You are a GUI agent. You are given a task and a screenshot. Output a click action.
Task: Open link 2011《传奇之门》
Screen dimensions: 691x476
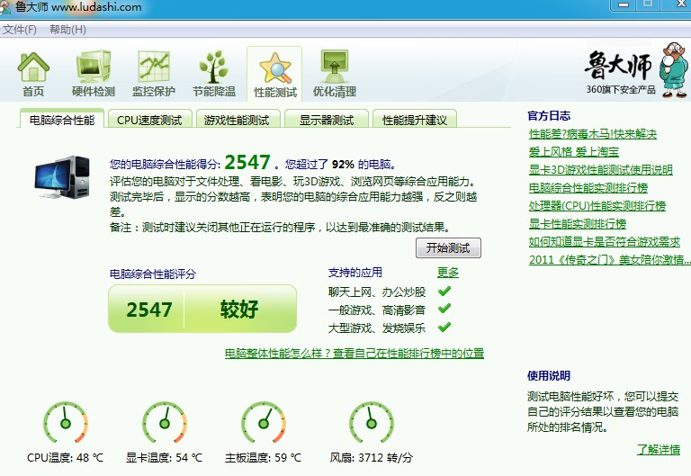pyautogui.click(x=609, y=260)
